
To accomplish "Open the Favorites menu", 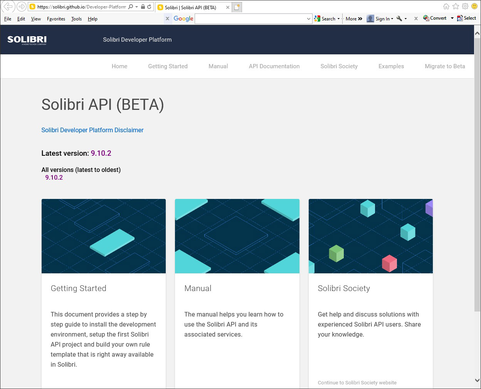I will click(56, 19).
